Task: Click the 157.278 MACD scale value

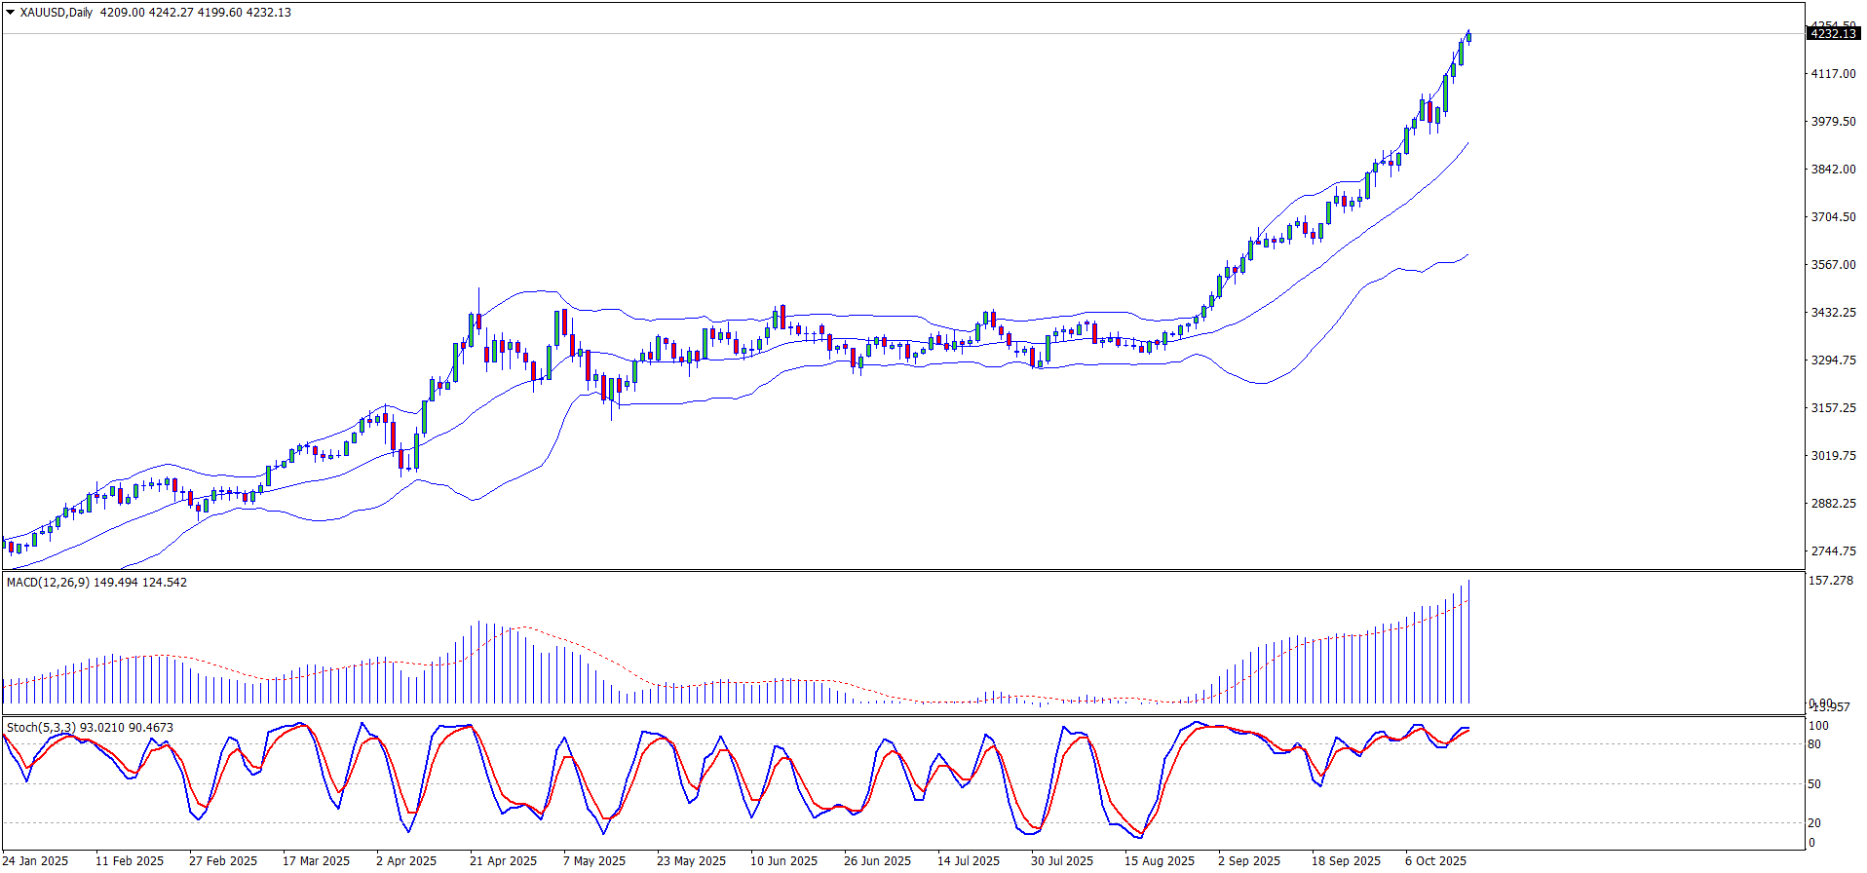Action: click(1830, 581)
